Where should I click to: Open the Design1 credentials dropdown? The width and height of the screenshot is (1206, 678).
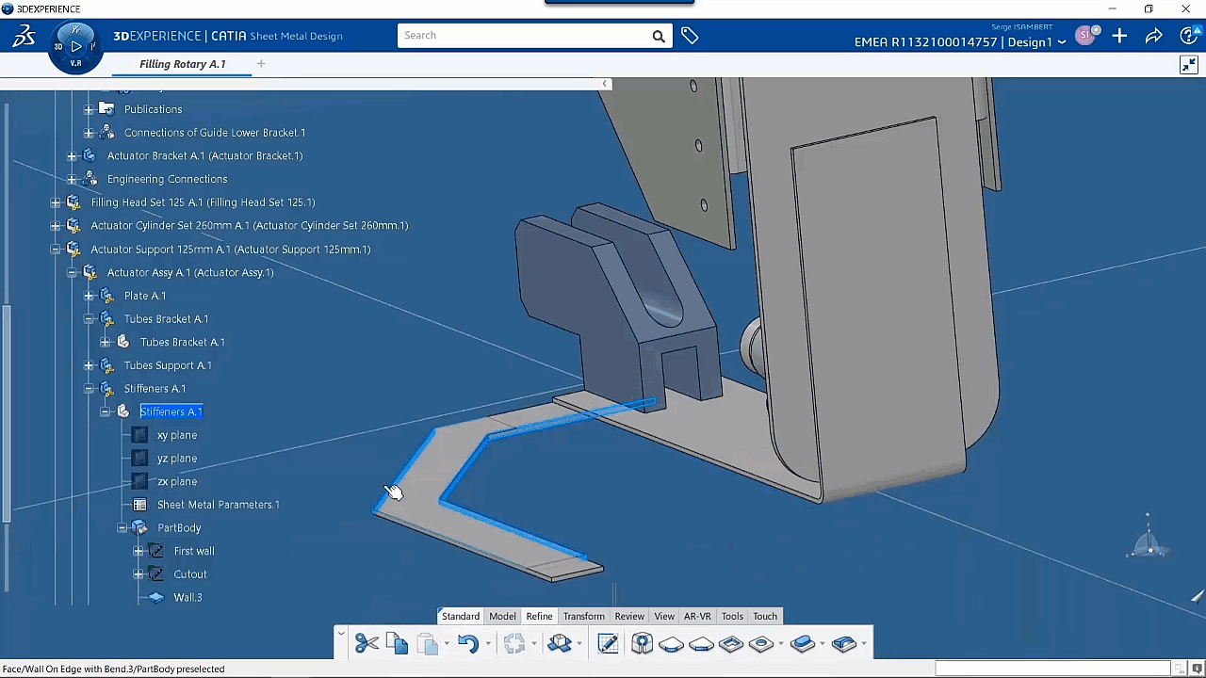(x=1062, y=42)
